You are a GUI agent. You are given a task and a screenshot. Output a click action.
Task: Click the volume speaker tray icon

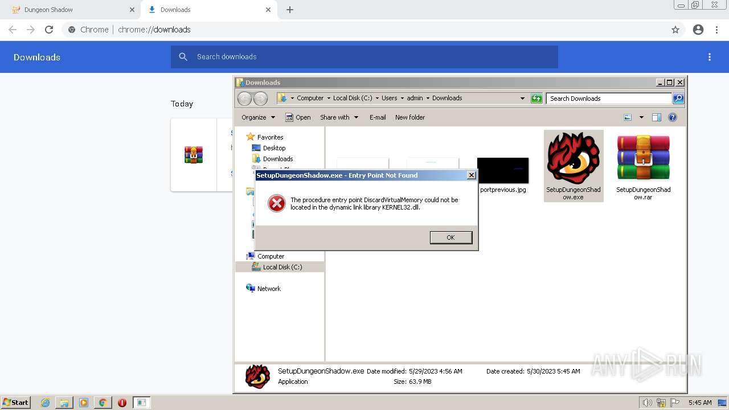click(x=647, y=403)
